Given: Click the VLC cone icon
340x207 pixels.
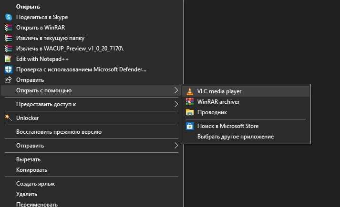Looking at the screenshot, I should (x=190, y=91).
